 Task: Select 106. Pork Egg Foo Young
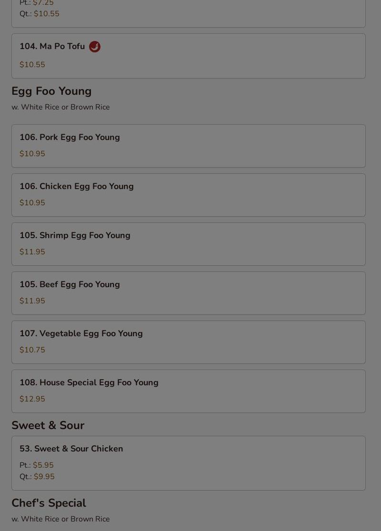point(70,137)
